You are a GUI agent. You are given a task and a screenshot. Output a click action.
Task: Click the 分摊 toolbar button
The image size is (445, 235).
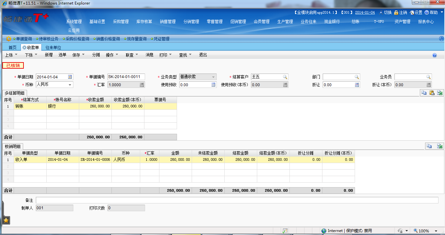(96, 55)
